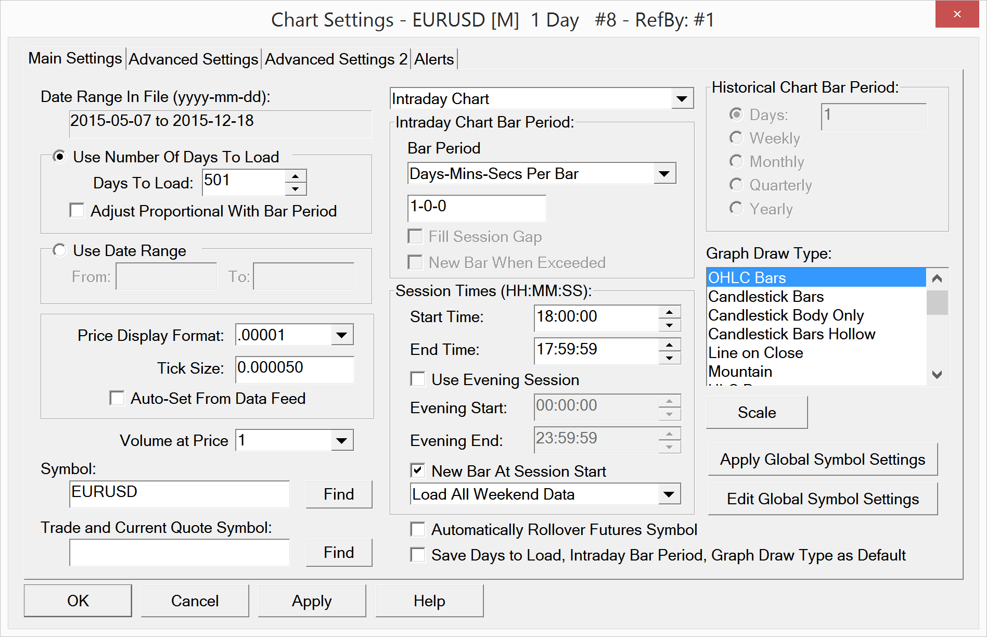Viewport: 987px width, 637px height.
Task: Open the Alerts tab
Action: (434, 59)
